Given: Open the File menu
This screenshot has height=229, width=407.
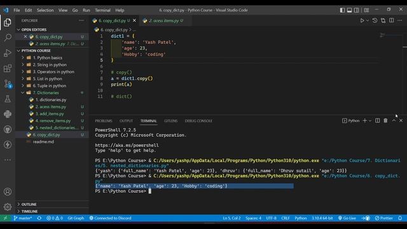Looking at the screenshot, I should click(17, 10).
